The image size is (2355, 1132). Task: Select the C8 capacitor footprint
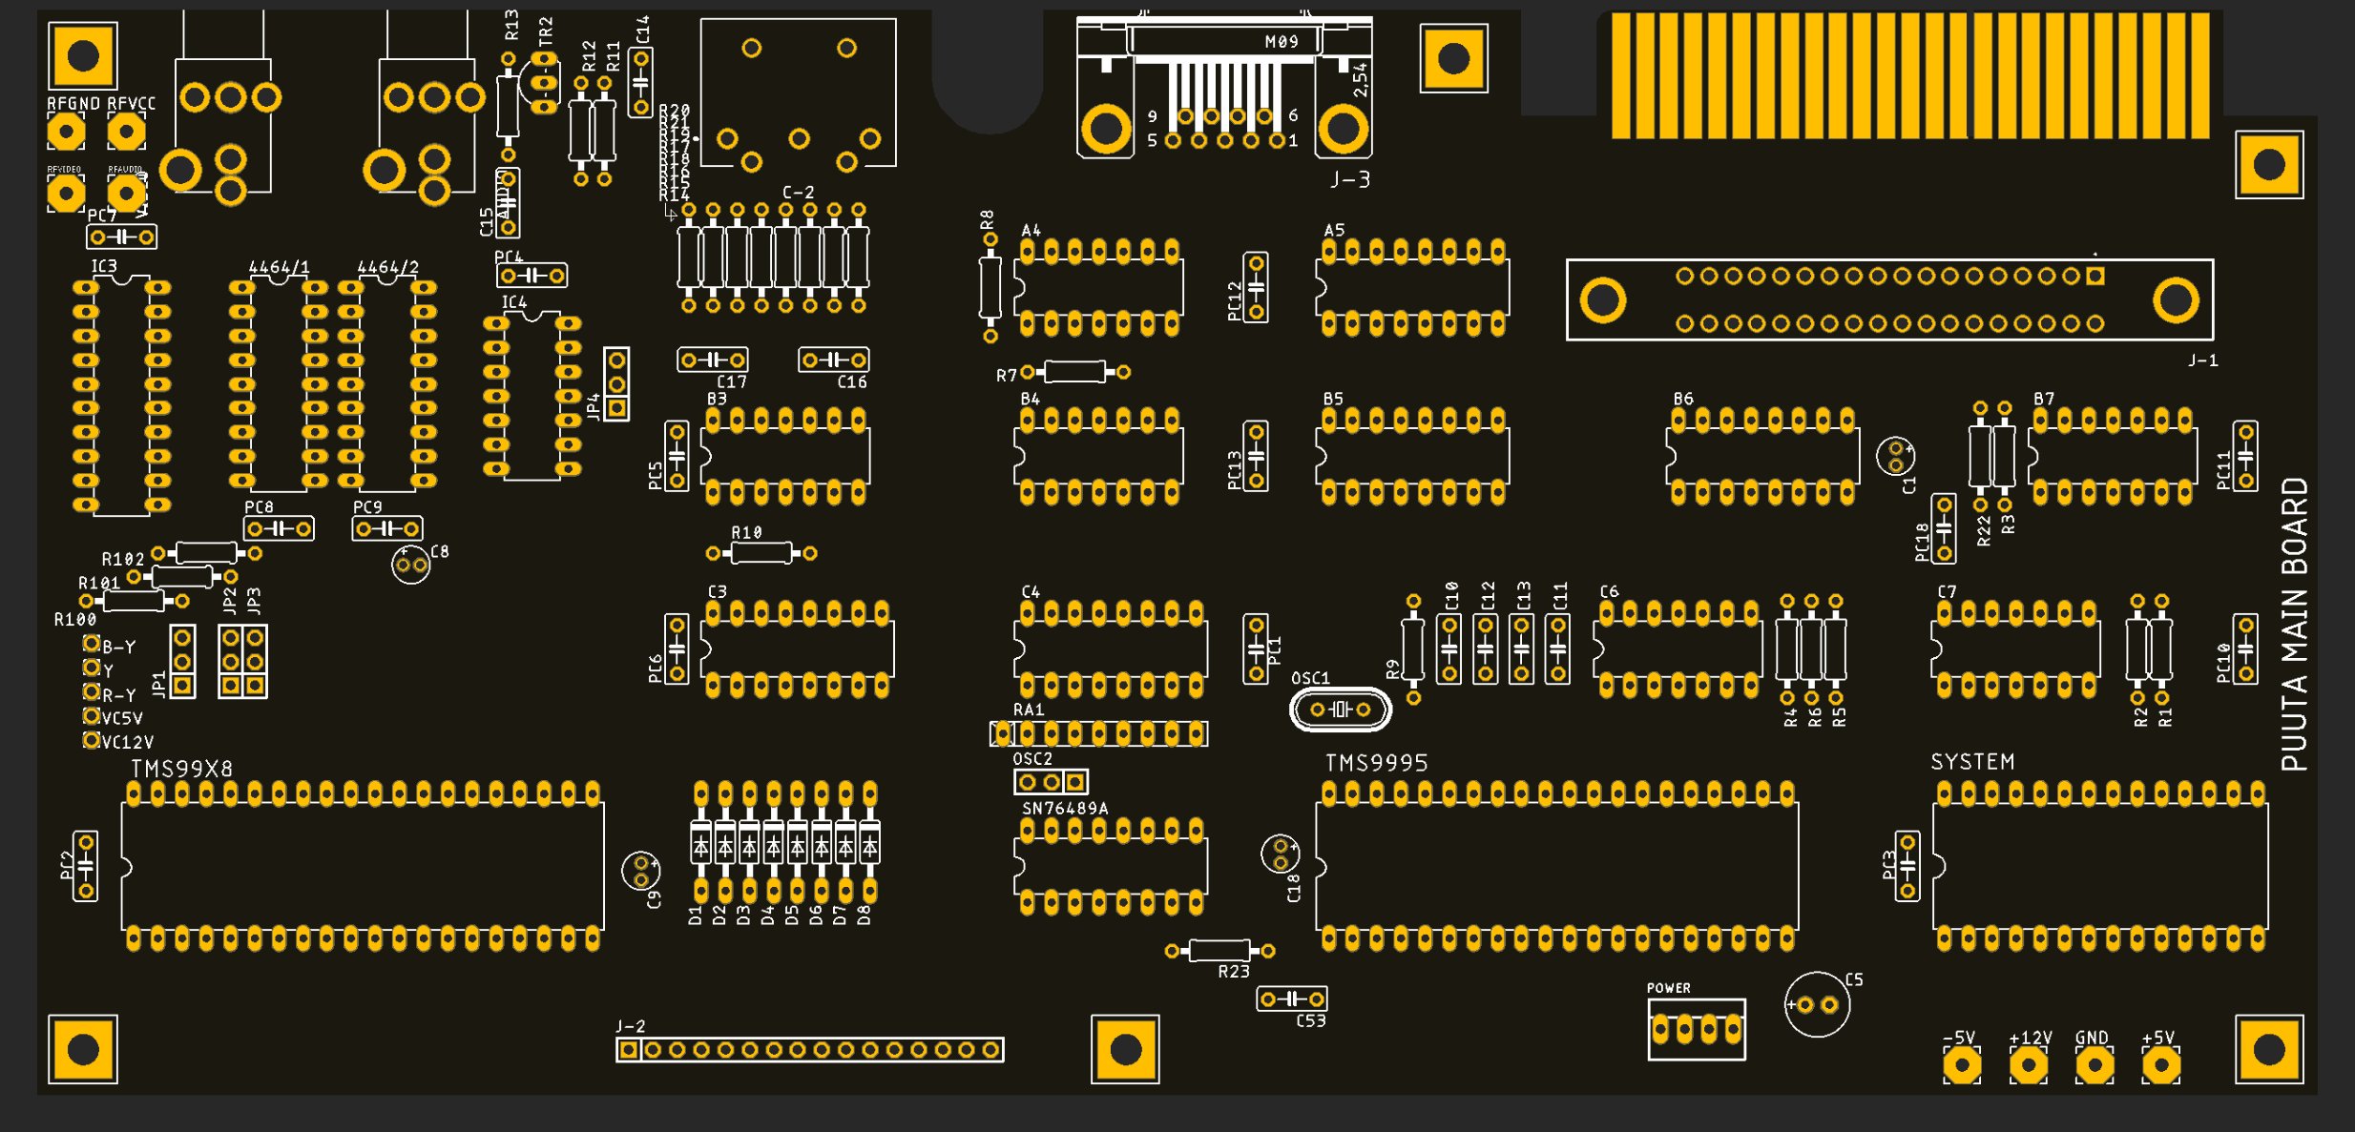pos(411,565)
